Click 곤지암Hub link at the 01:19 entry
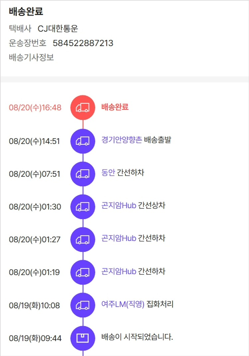 coord(119,271)
